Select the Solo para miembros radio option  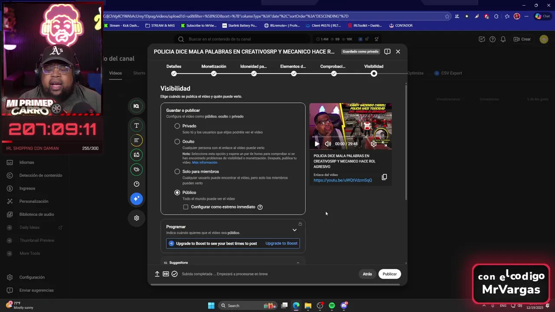click(x=177, y=172)
